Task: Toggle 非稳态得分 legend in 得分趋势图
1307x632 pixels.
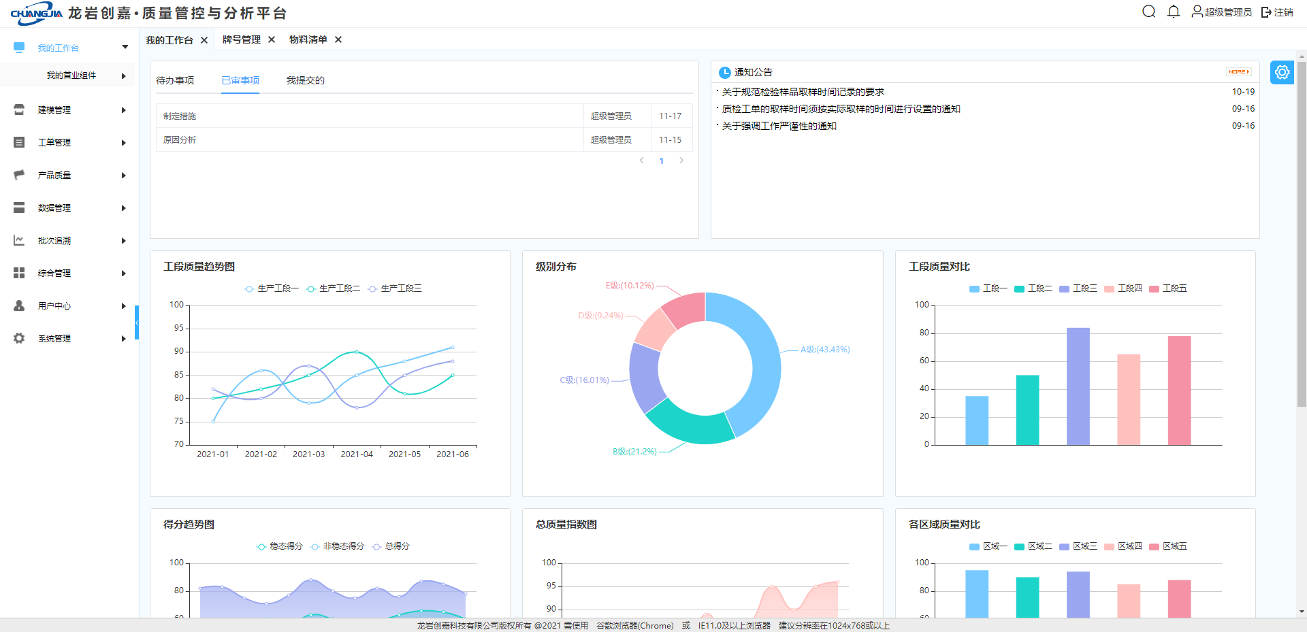Action: (x=337, y=546)
